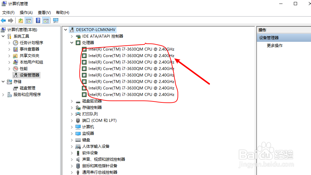The image size is (311, 175).
Task: Click the IDE ATA/ATAPI 控制器 icon
Action: click(x=78, y=36)
